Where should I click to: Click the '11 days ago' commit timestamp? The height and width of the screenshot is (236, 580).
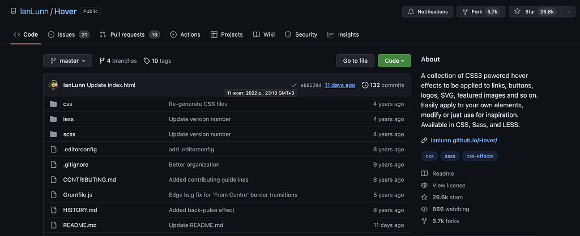coord(340,85)
